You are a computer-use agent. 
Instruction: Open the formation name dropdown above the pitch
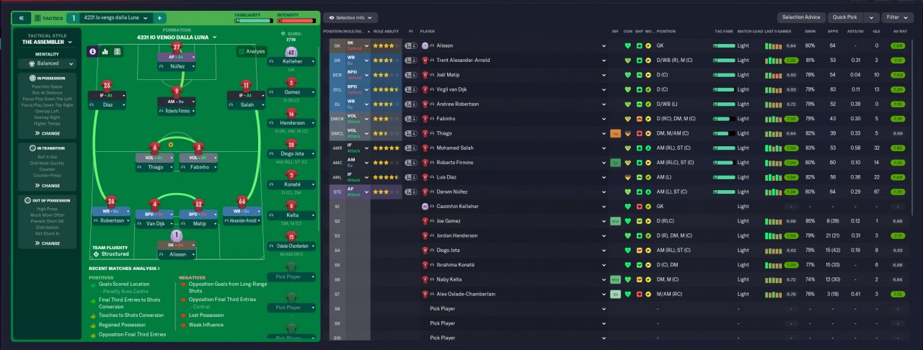click(x=177, y=36)
